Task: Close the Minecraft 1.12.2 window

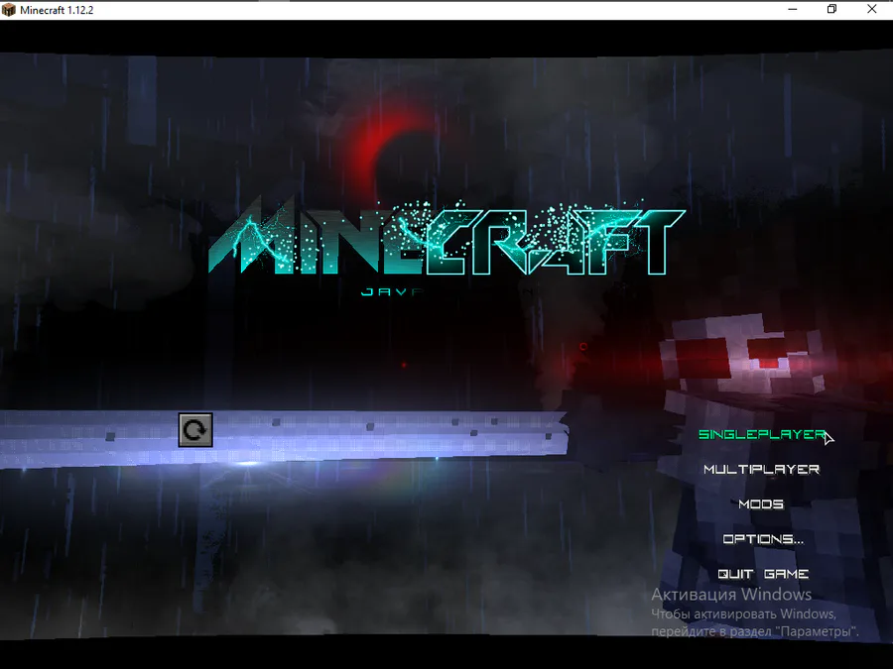Action: [872, 10]
